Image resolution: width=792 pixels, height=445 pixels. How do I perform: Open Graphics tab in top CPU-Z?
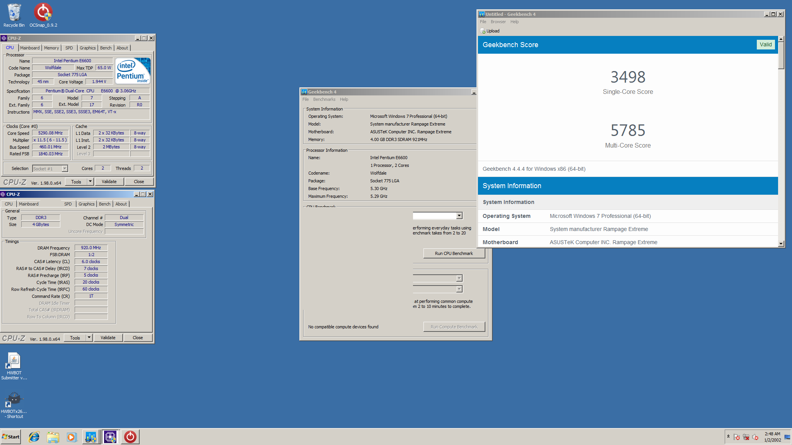click(x=88, y=48)
